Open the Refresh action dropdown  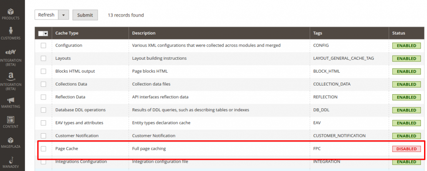click(63, 15)
